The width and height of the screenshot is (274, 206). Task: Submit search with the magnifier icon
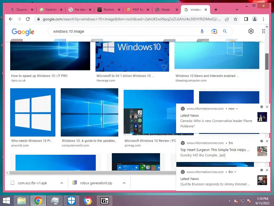tap(225, 31)
